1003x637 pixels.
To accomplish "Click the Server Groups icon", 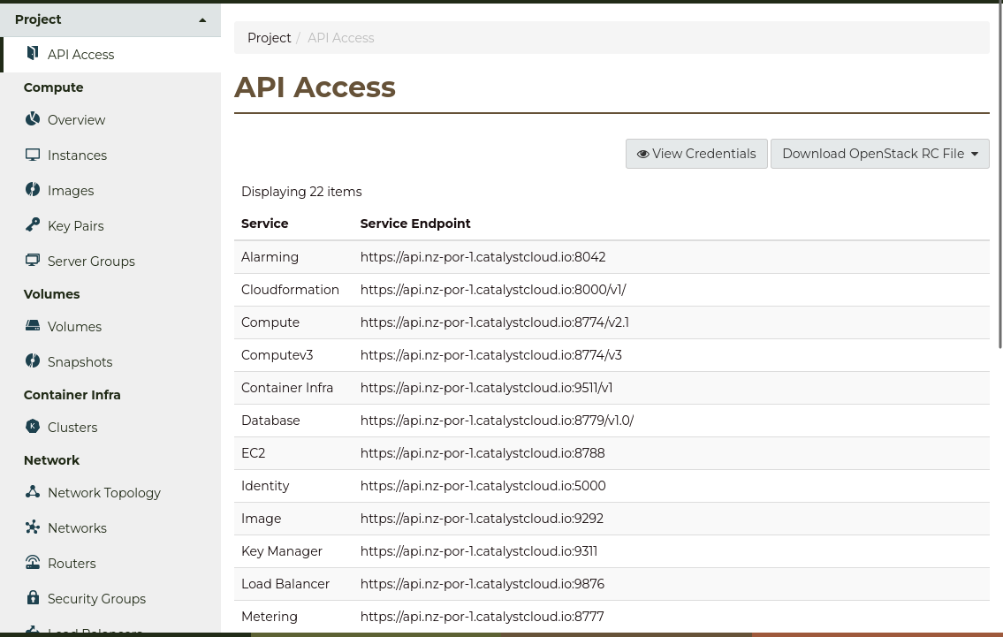I will tap(33, 260).
